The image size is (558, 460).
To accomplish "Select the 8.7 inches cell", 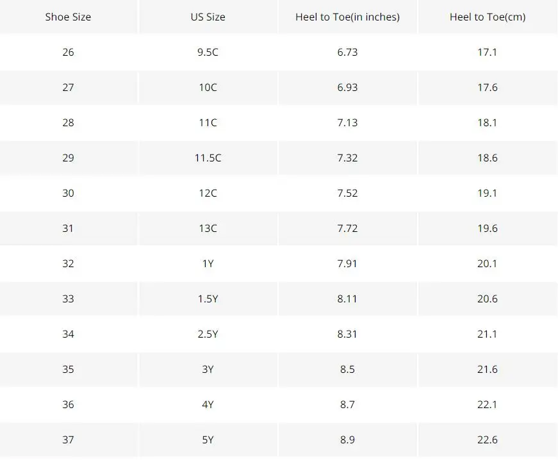I will pos(347,404).
